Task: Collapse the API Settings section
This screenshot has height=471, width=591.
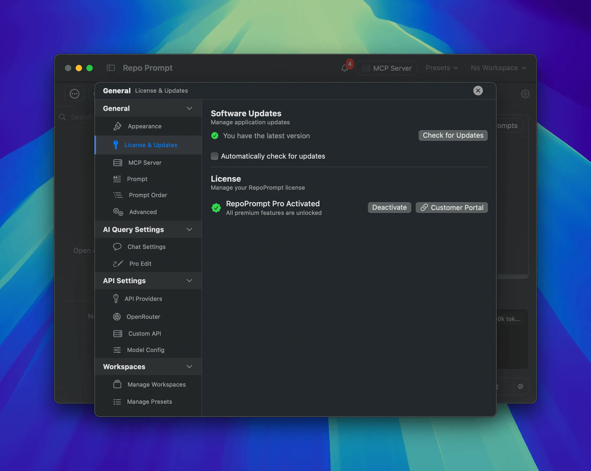Action: [189, 281]
